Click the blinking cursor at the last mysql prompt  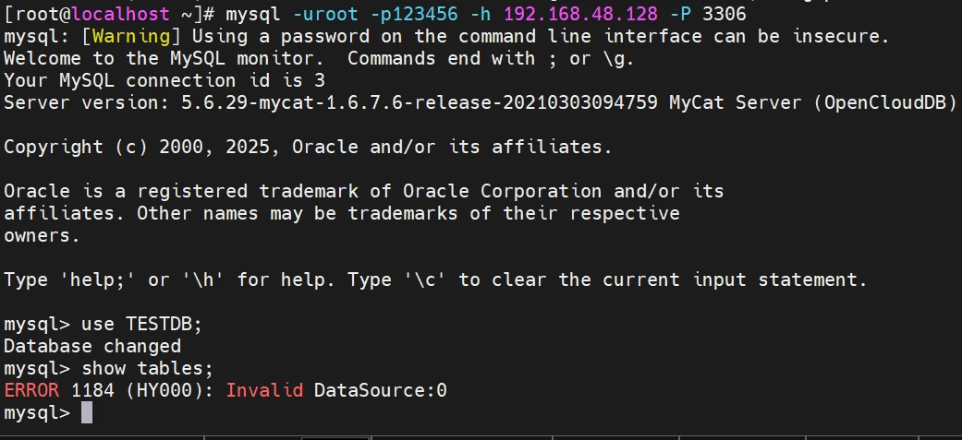pyautogui.click(x=87, y=412)
